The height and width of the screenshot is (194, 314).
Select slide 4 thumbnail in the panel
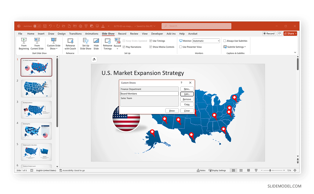click(36, 131)
